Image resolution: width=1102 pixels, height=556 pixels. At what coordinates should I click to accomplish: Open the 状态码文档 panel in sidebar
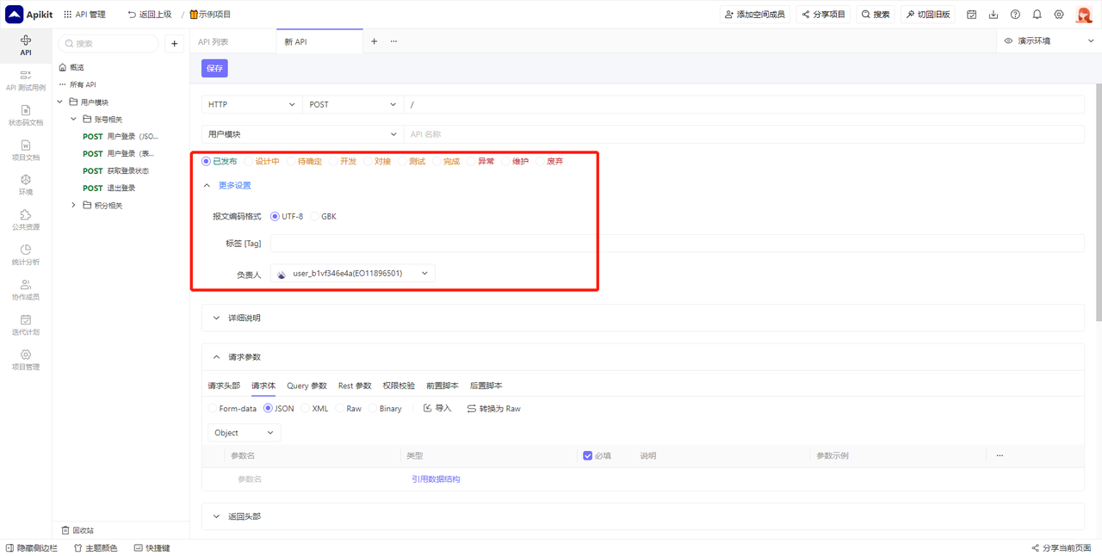coord(25,116)
